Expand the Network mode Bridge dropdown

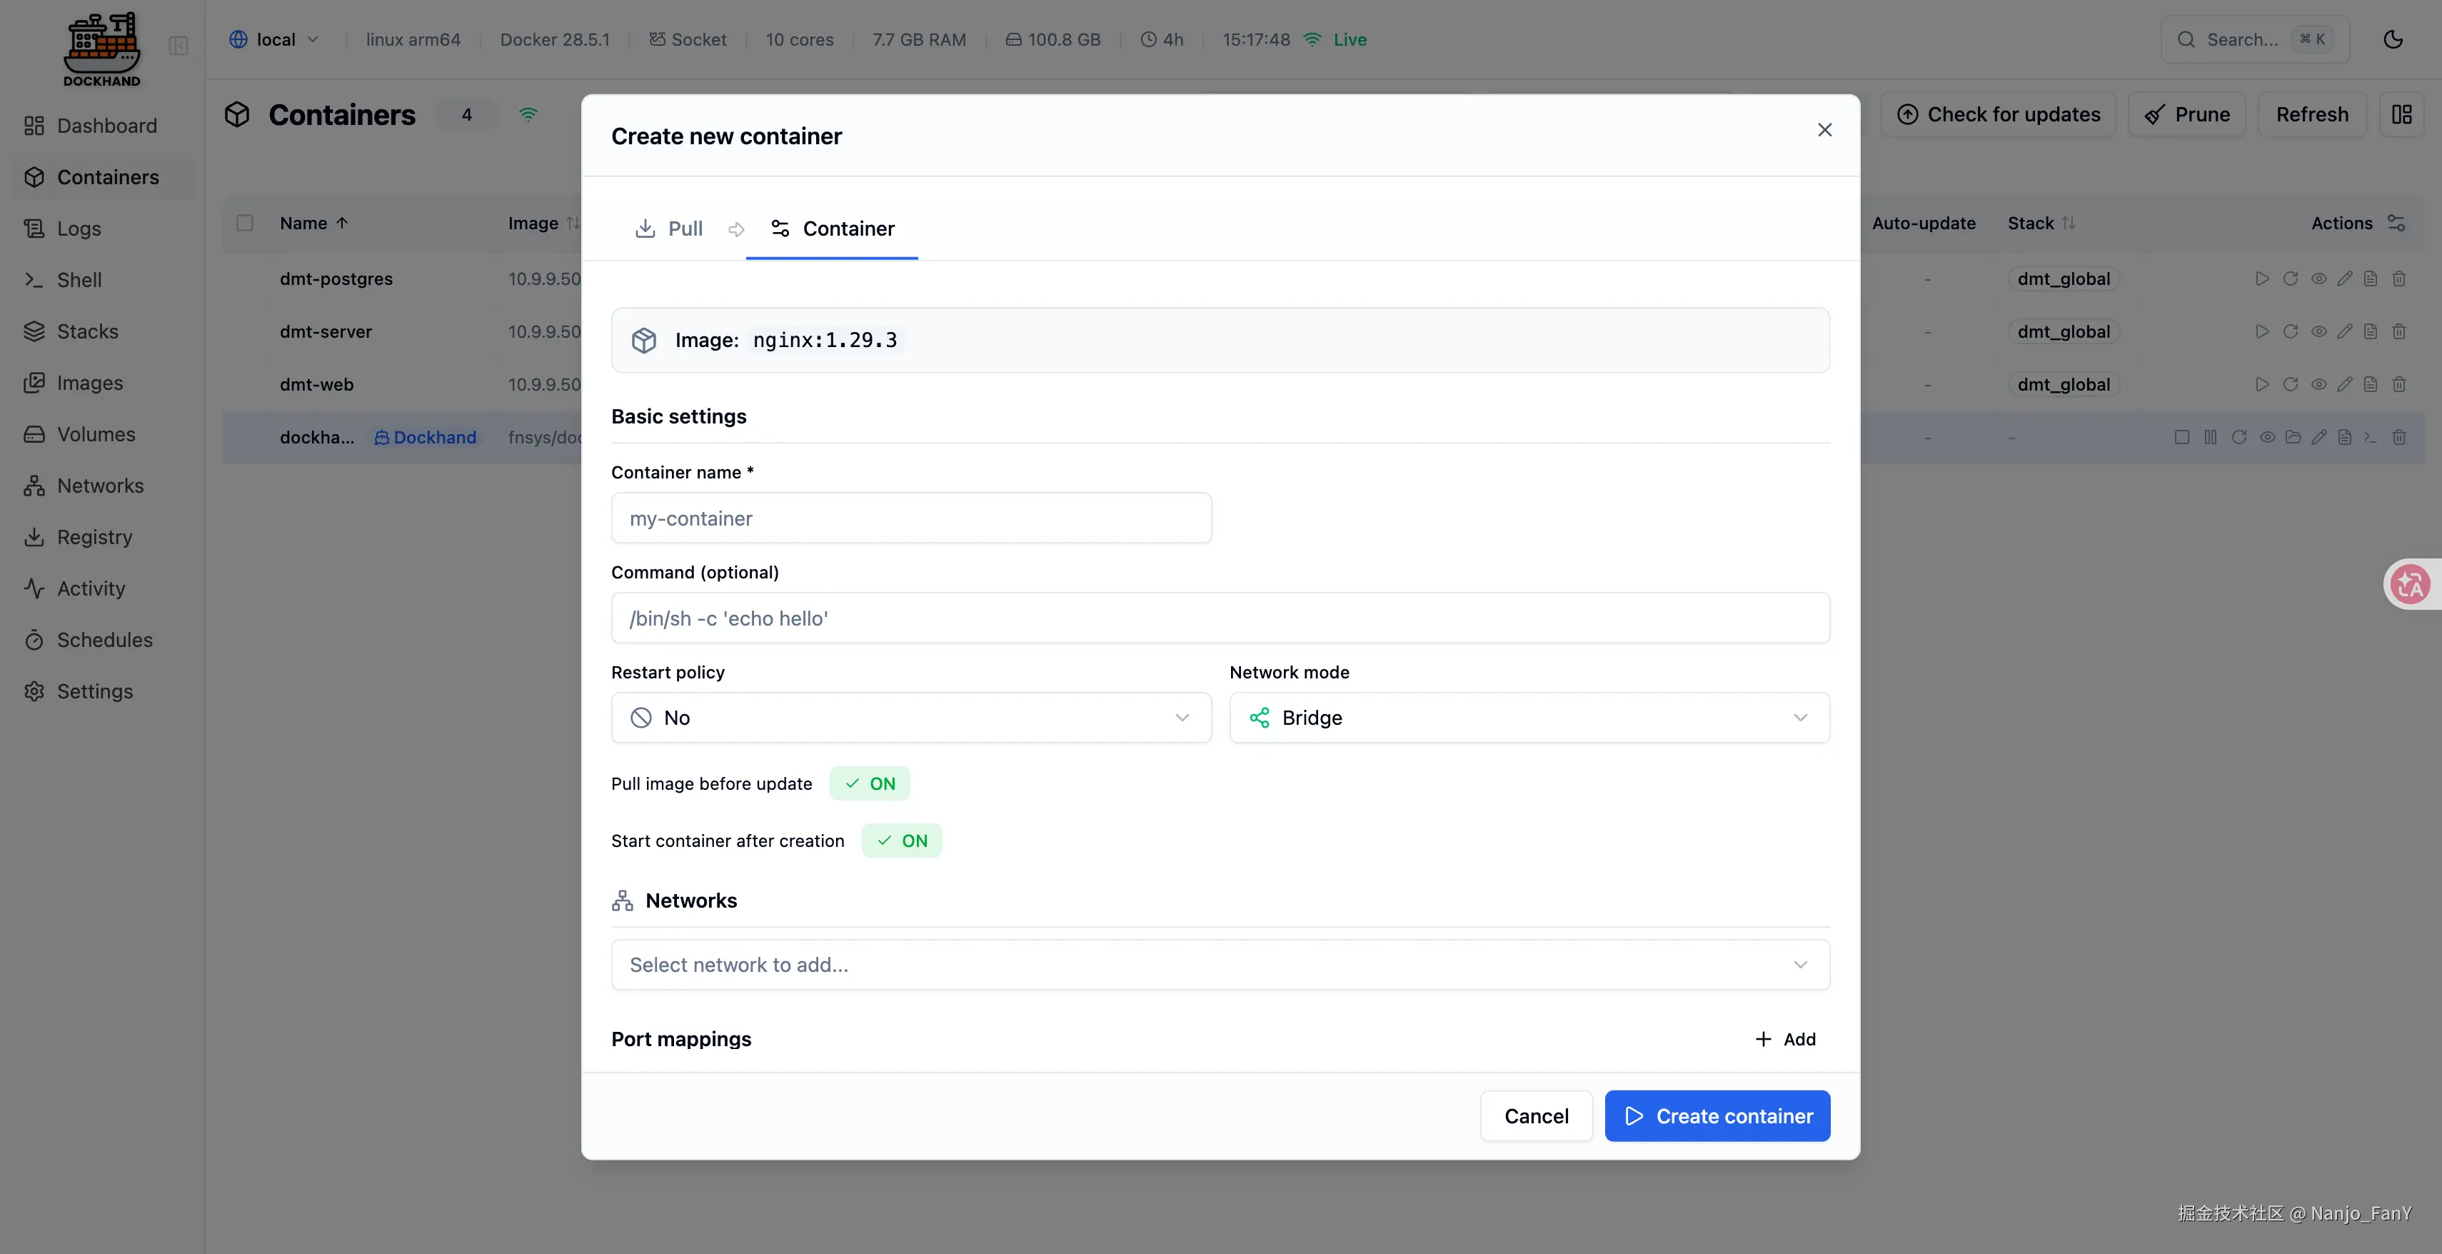1528,718
